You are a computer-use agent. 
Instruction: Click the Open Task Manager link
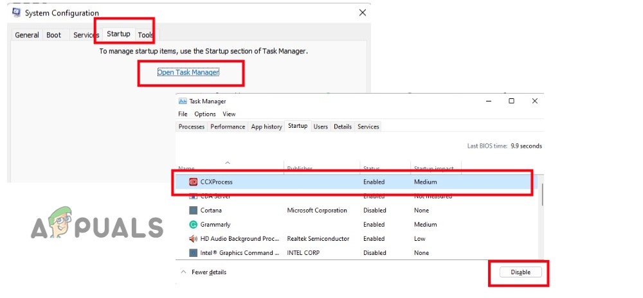(x=188, y=73)
